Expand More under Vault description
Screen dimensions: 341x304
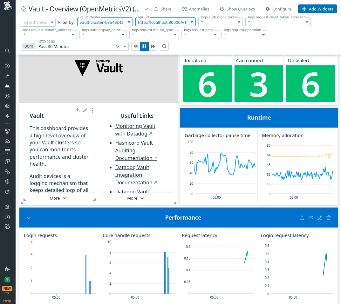pos(58,198)
